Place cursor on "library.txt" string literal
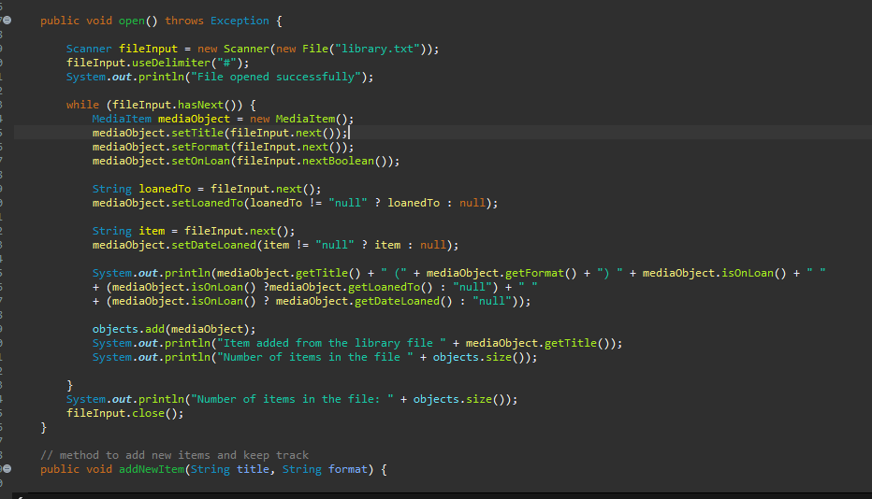Screen dimensions: 872x499 pyautogui.click(x=378, y=49)
